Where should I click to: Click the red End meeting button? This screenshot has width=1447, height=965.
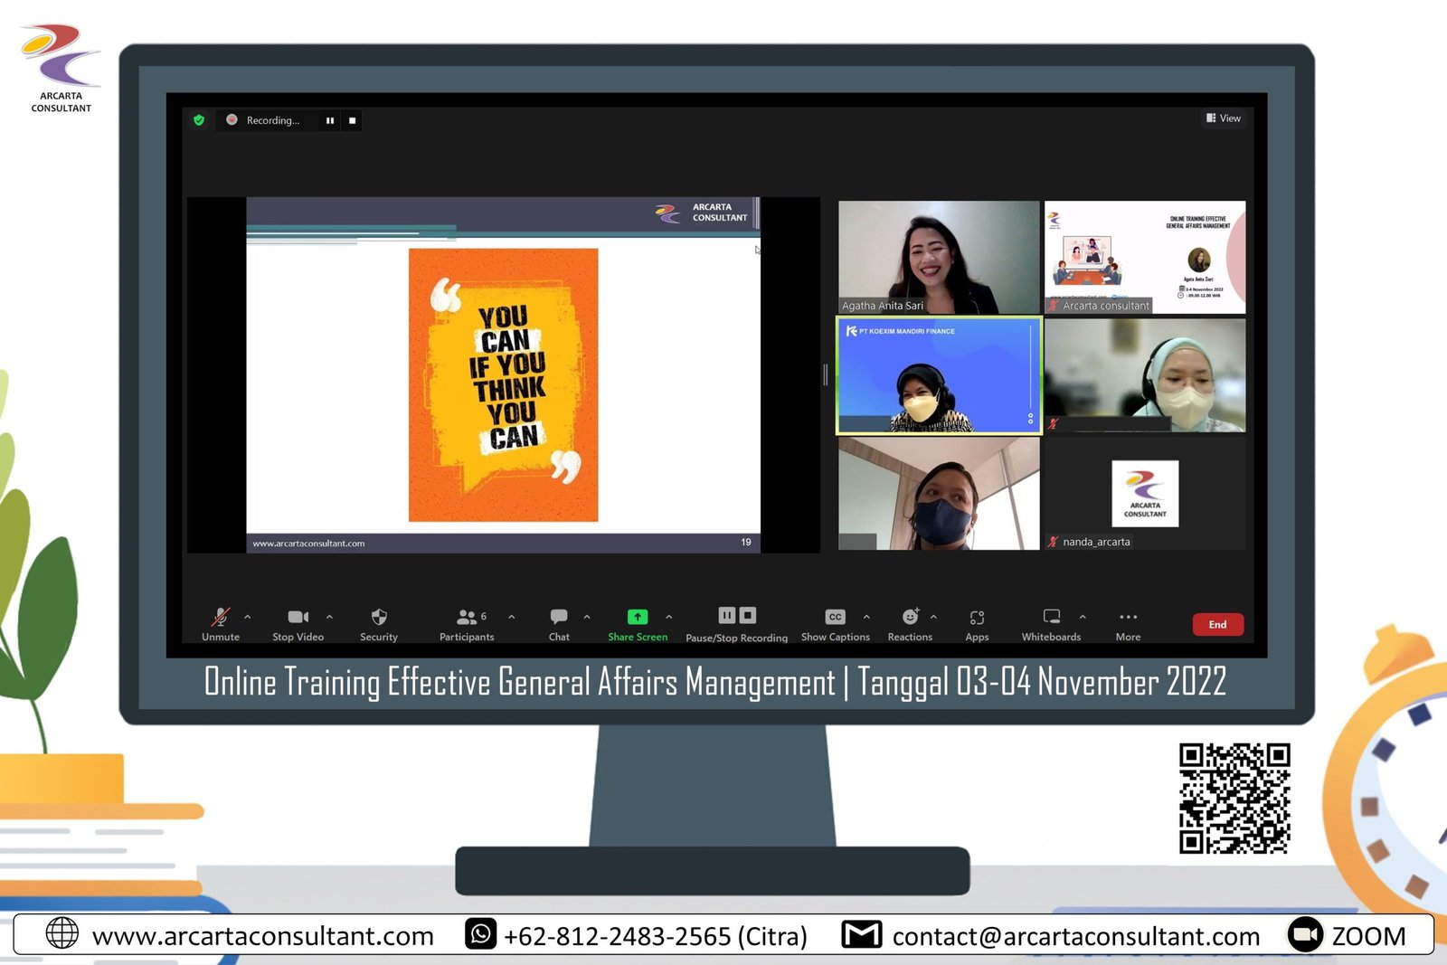tap(1217, 625)
